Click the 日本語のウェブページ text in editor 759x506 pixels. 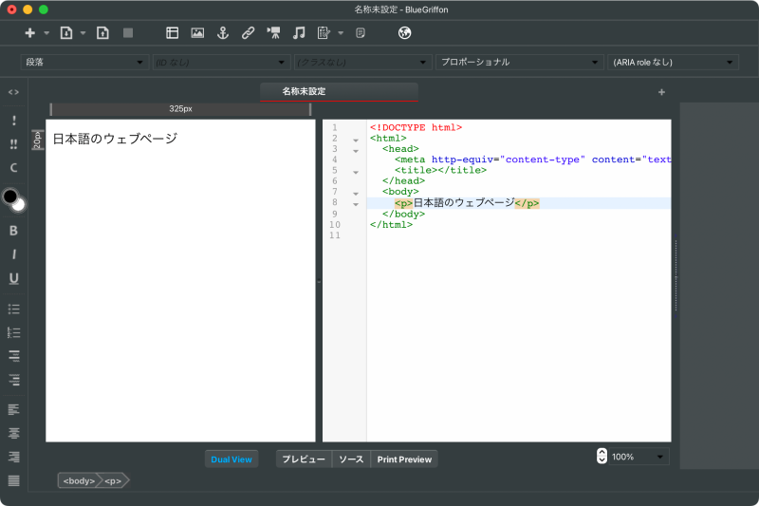click(x=115, y=139)
